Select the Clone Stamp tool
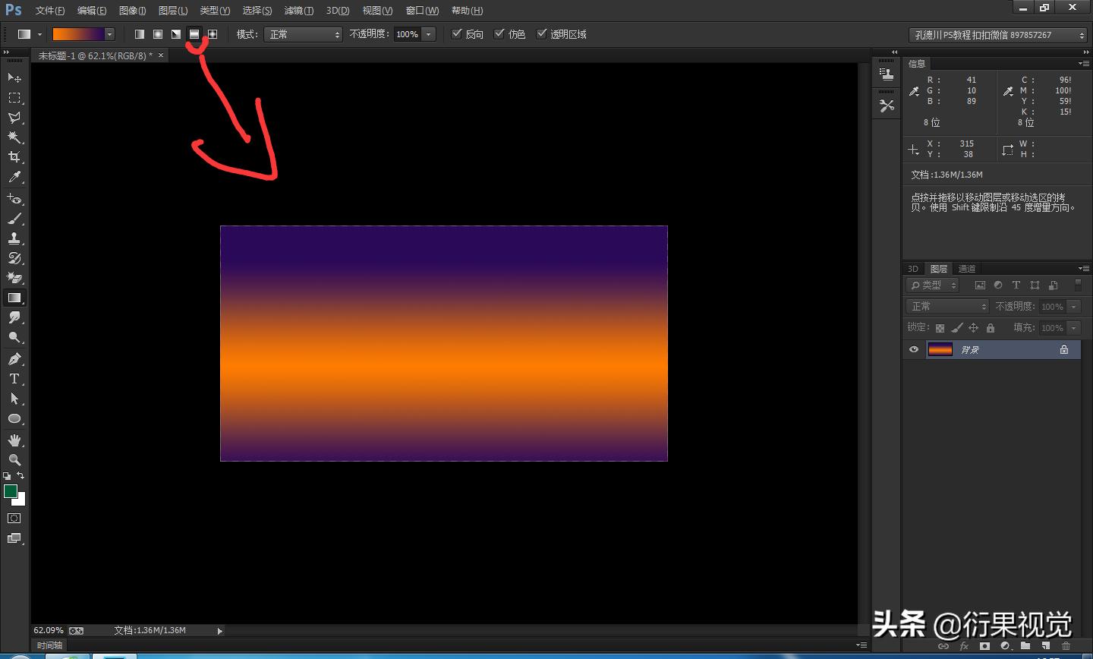This screenshot has height=659, width=1093. click(14, 238)
